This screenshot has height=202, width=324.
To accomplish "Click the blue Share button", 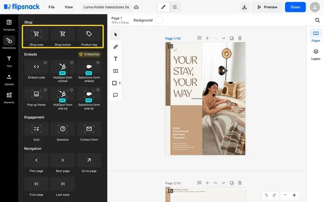I will [x=295, y=7].
